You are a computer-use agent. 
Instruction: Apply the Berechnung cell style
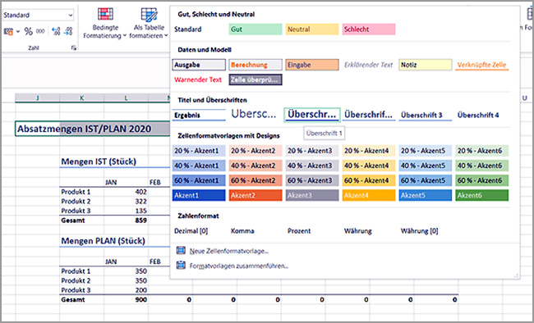click(255, 65)
